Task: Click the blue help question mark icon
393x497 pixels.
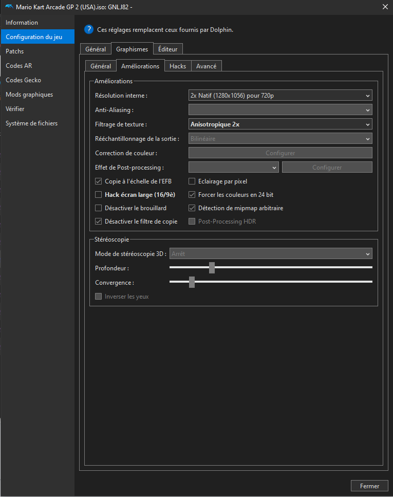Action: tap(89, 30)
